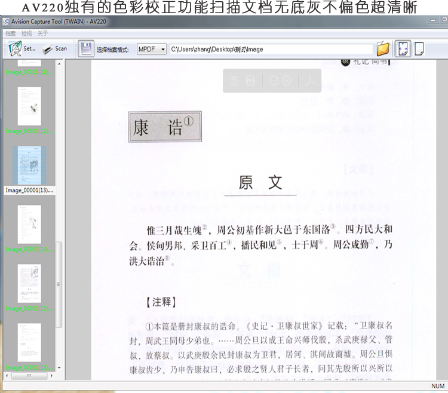Select the single page view icon
This screenshot has height=393, width=448.
pos(419,49)
